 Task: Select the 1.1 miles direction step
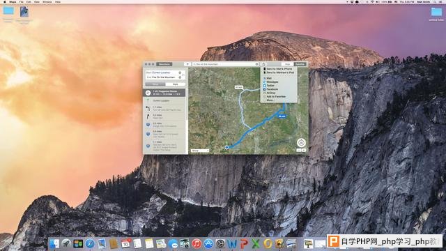[164, 146]
